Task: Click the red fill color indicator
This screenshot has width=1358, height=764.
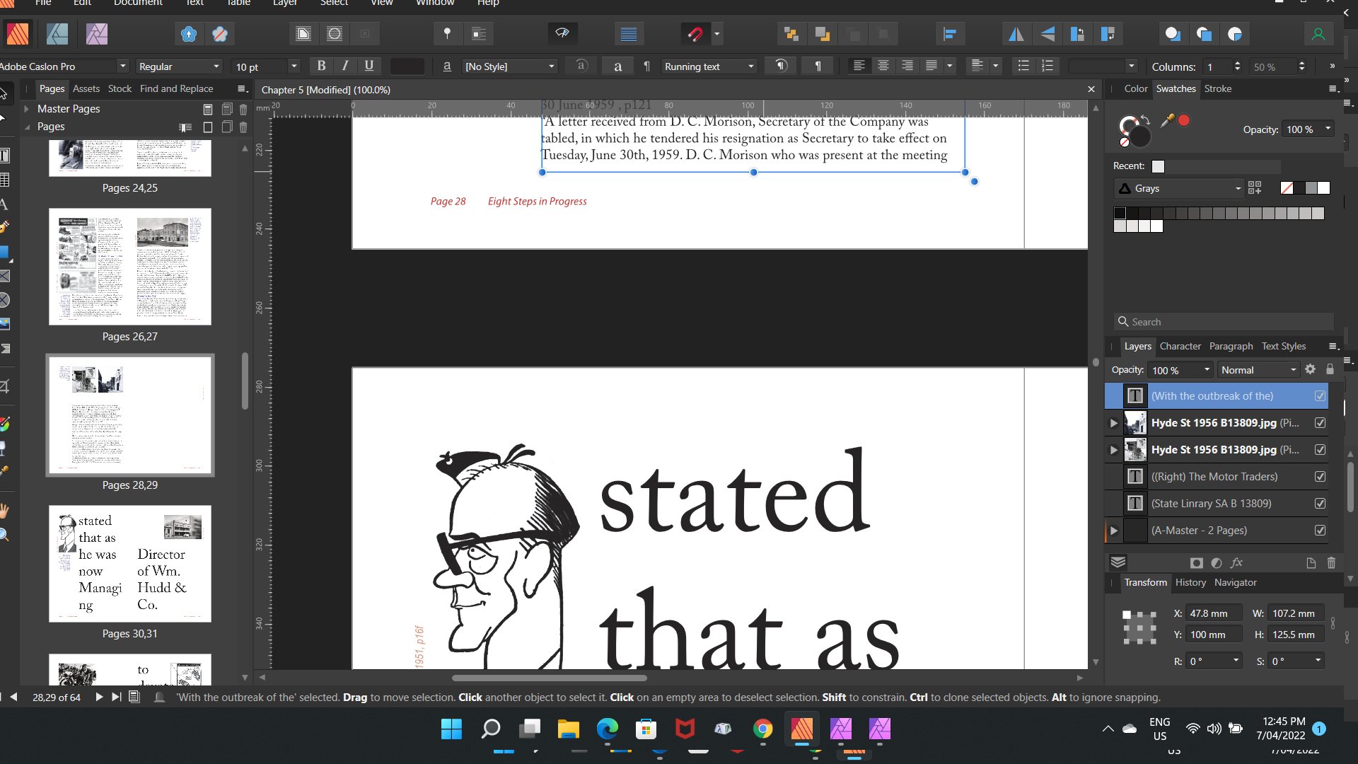Action: (x=1184, y=121)
